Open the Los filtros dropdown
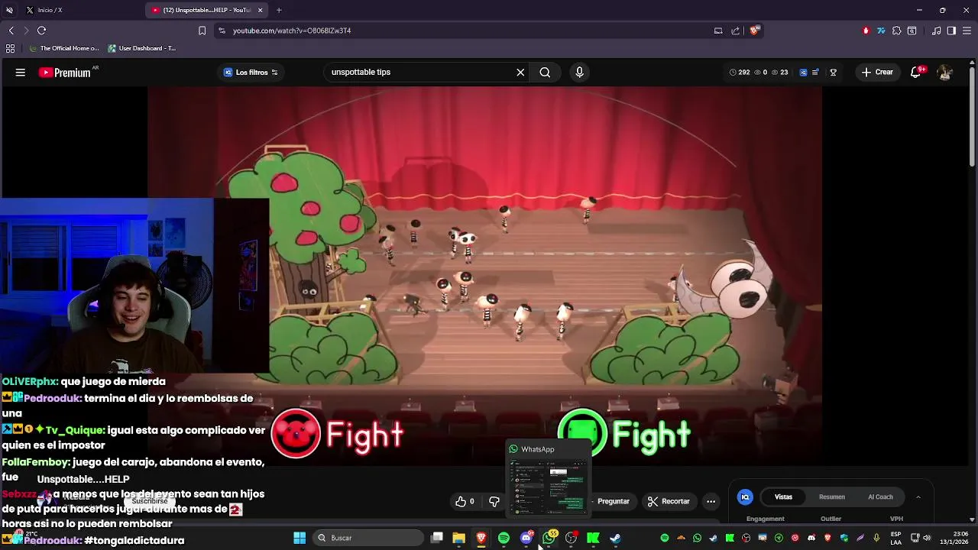 [251, 73]
